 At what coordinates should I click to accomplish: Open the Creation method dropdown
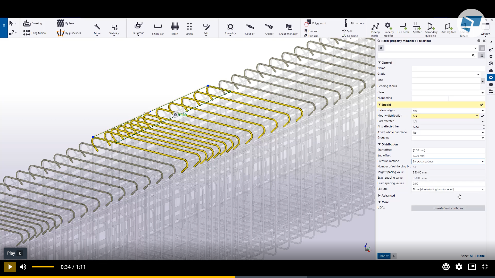[483, 161]
